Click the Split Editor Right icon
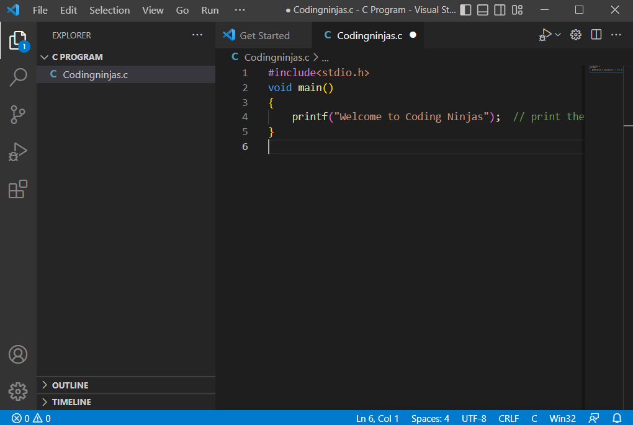633x425 pixels. (596, 35)
